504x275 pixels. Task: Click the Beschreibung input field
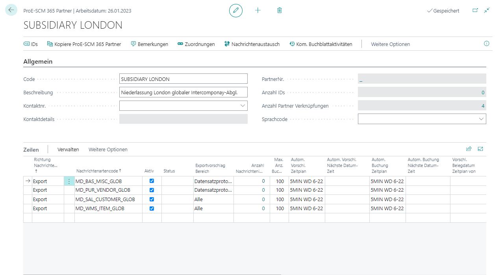(x=183, y=92)
